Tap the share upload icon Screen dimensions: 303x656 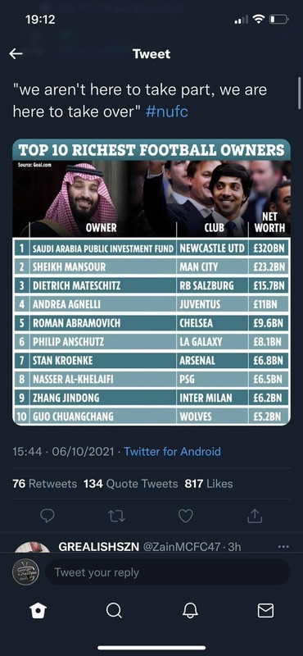click(255, 516)
